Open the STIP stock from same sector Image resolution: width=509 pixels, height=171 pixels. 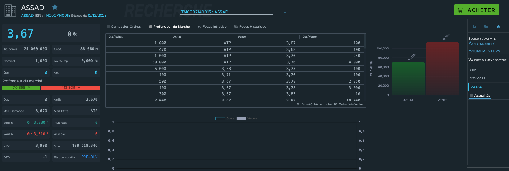[x=473, y=69]
